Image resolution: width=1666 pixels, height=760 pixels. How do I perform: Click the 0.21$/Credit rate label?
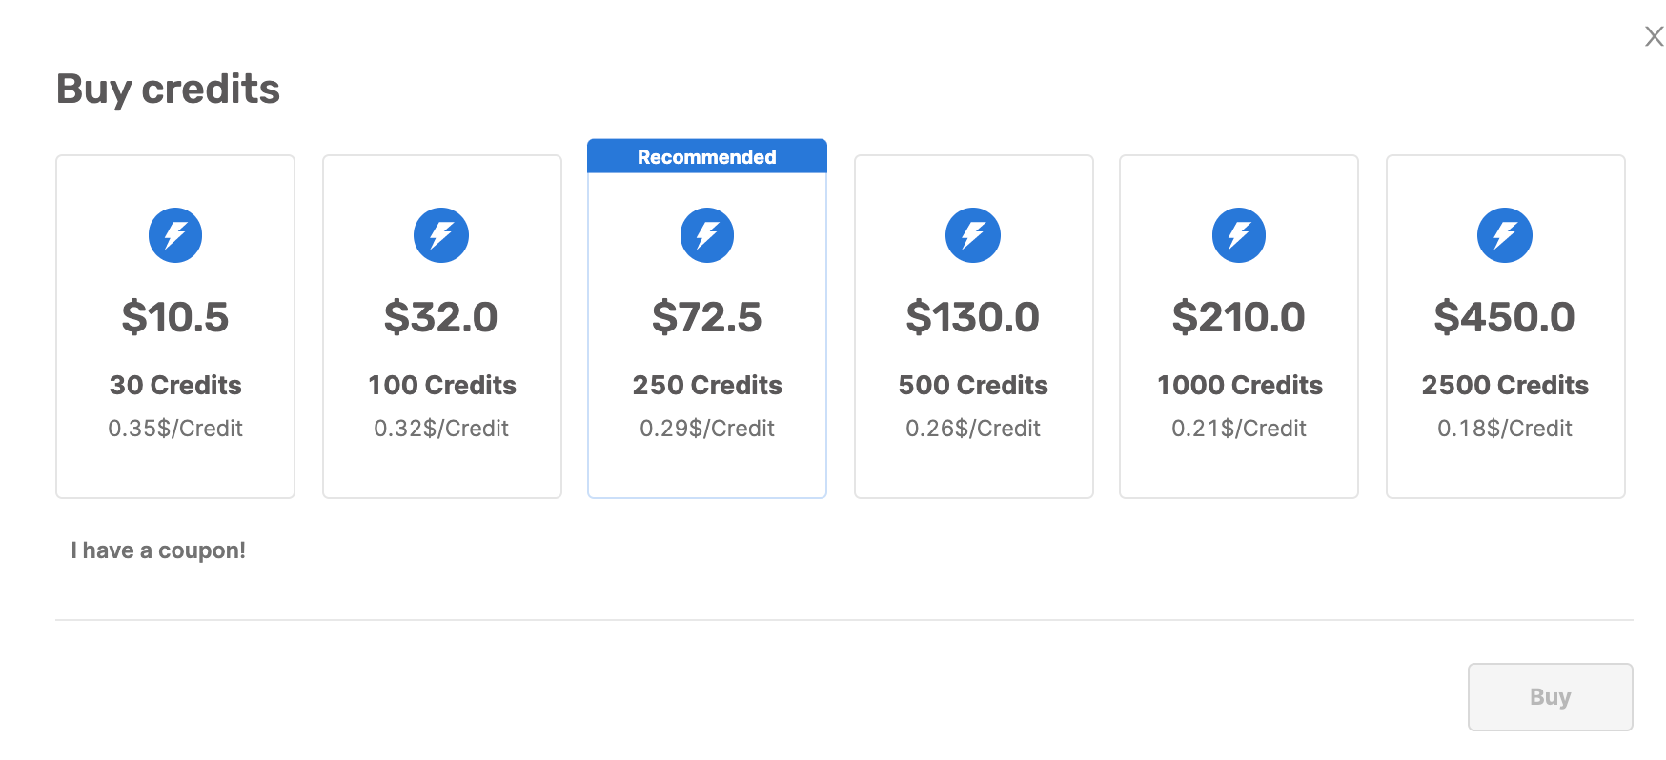click(1239, 429)
